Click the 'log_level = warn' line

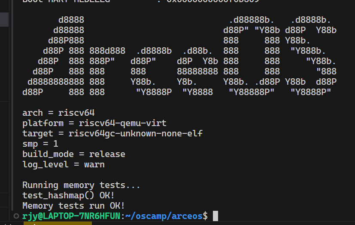[x=64, y=164]
